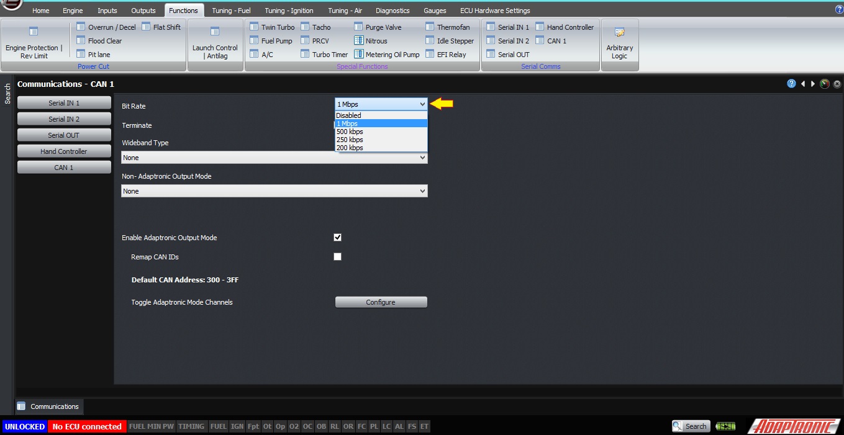Open the Tacho function
844x435 pixels.
(316, 27)
